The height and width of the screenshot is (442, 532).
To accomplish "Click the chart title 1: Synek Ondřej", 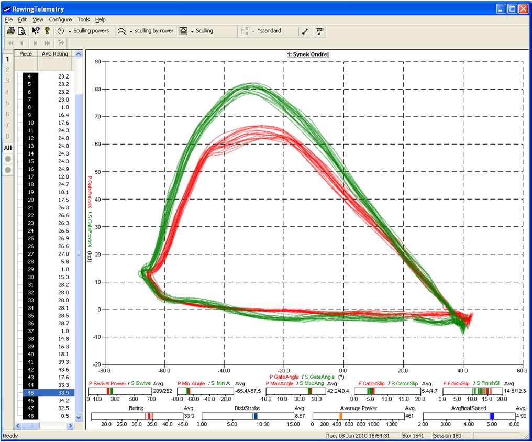I will 308,54.
